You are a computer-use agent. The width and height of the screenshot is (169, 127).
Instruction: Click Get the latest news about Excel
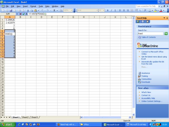click(x=154, y=58)
